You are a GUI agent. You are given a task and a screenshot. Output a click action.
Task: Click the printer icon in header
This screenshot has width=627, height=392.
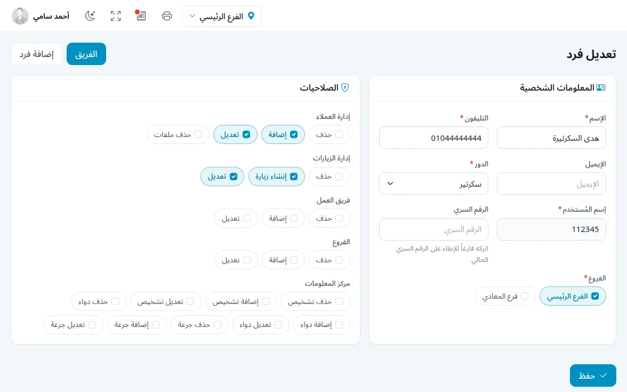click(167, 16)
